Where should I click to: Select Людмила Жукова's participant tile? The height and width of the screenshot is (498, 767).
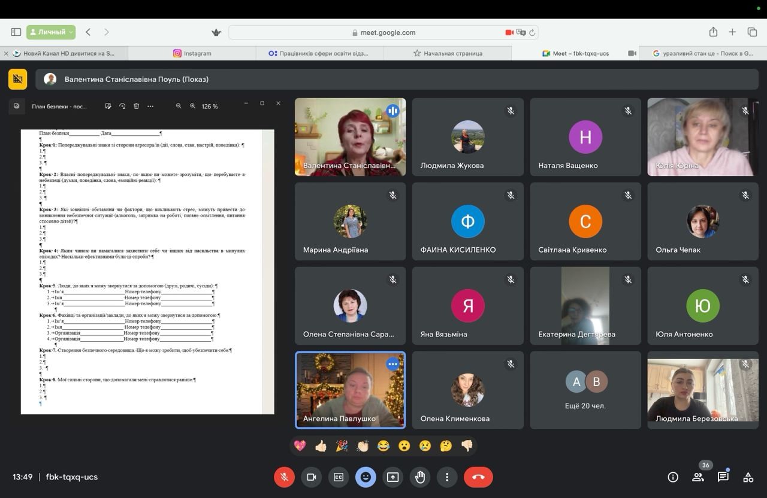[x=467, y=137]
